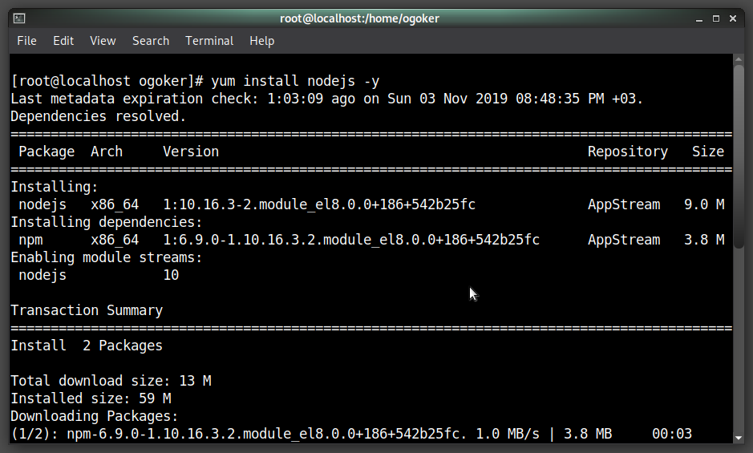Click the 'Total download size: 13 M' line
The height and width of the screenshot is (453, 753).
(111, 381)
